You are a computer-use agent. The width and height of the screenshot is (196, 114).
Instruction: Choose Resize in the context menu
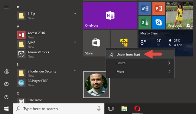[140, 63]
